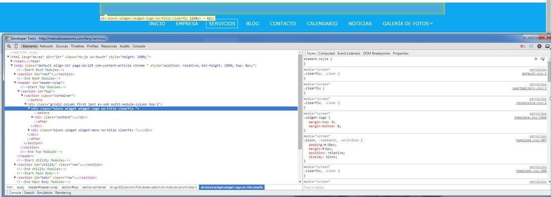The height and width of the screenshot is (197, 552).
Task: Collapse section class="container" node
Action: tap(22, 95)
